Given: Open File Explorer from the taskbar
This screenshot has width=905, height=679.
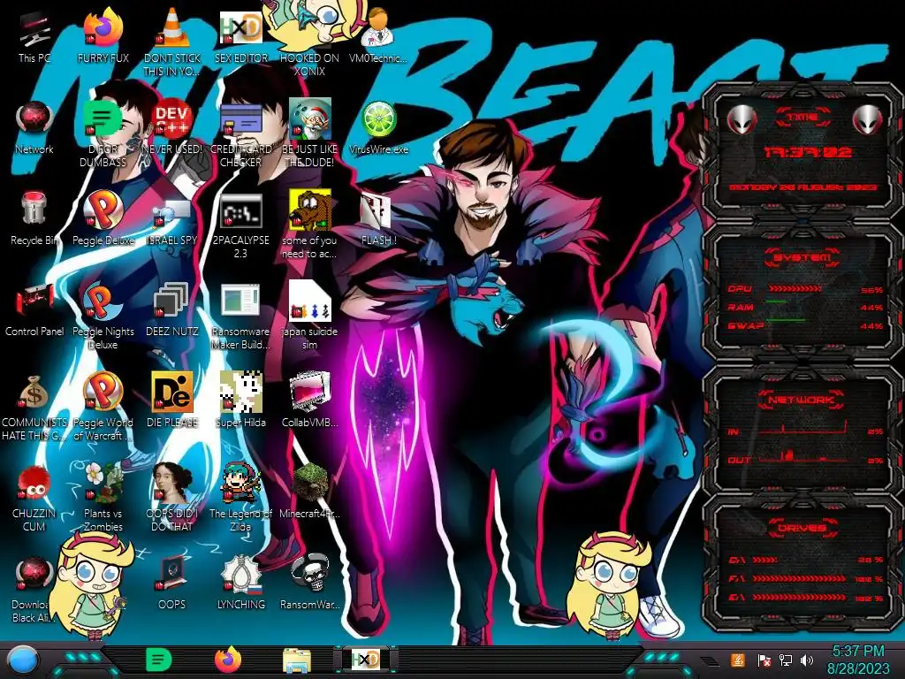Looking at the screenshot, I should (297, 661).
